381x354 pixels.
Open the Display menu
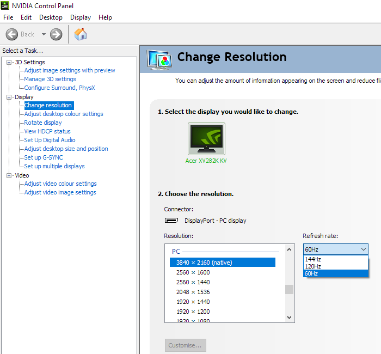click(81, 17)
